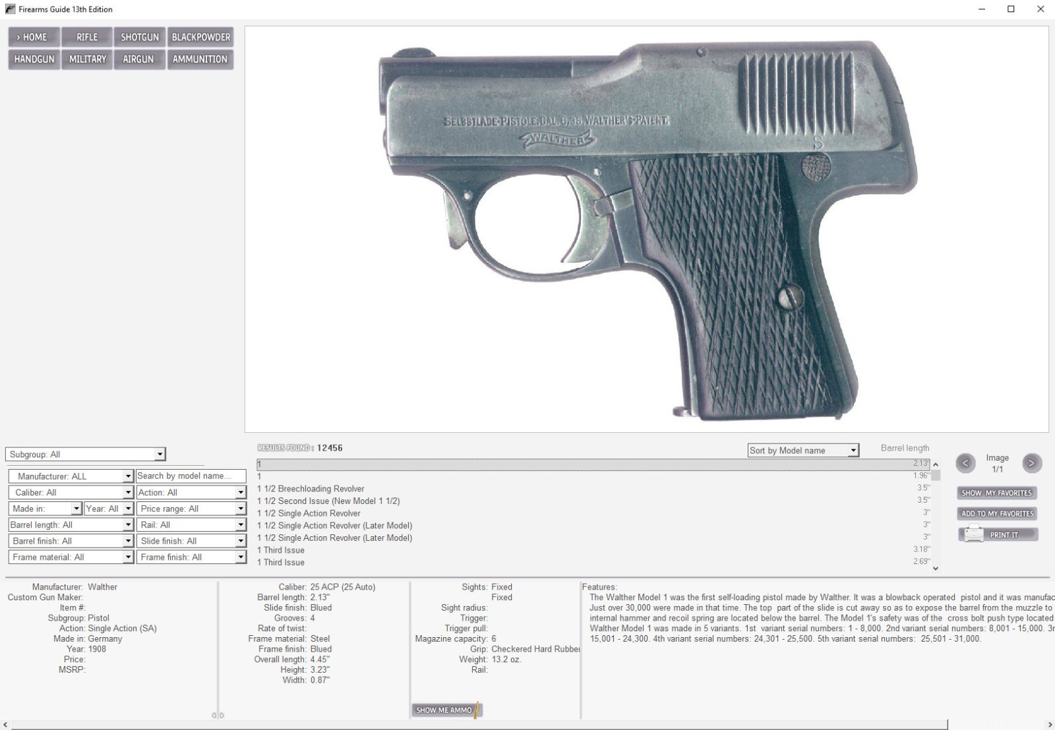
Task: Maximize the Firearms Guide window
Action: (1011, 9)
